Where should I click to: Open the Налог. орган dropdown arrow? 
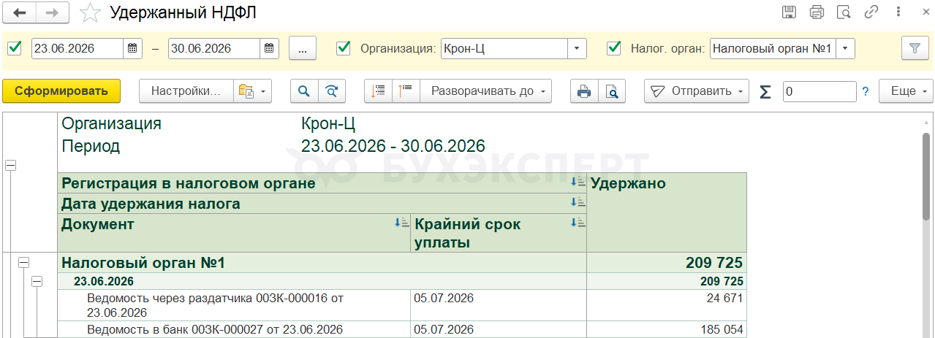pyautogui.click(x=845, y=48)
